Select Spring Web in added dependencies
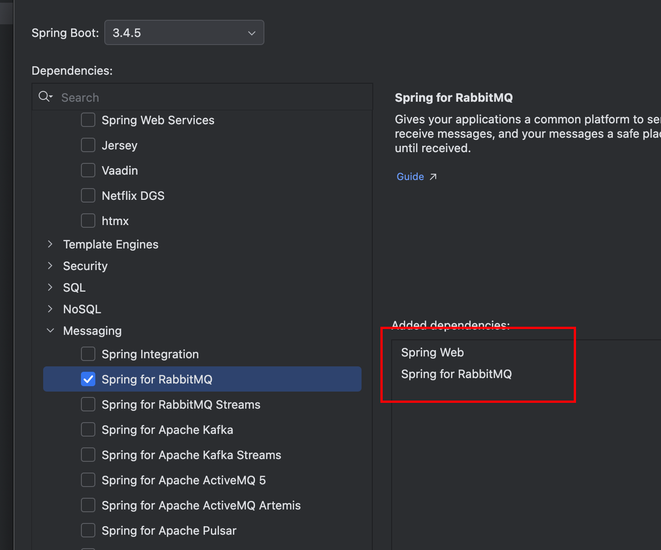 pyautogui.click(x=432, y=352)
